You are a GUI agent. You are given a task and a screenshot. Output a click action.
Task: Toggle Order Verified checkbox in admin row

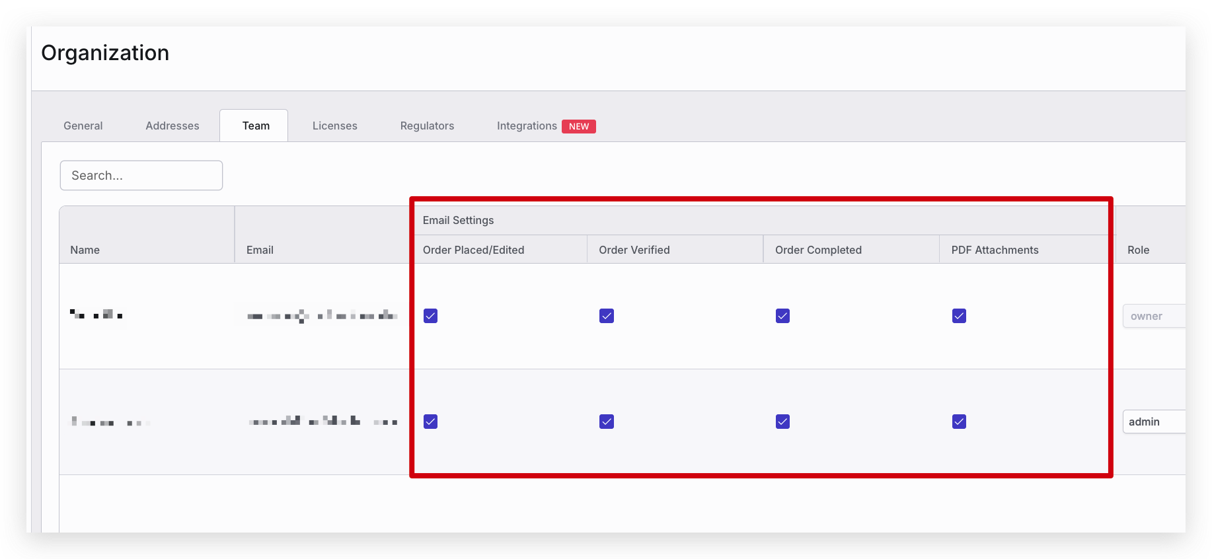click(606, 422)
